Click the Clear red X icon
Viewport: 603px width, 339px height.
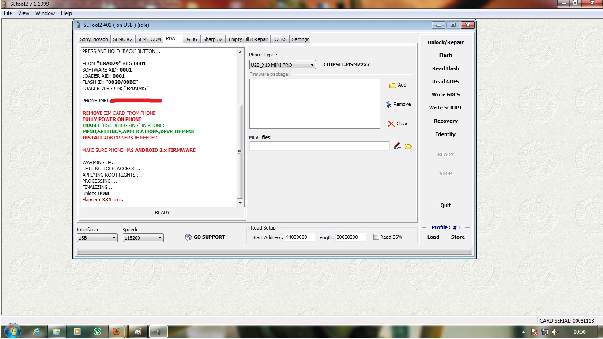click(x=391, y=124)
